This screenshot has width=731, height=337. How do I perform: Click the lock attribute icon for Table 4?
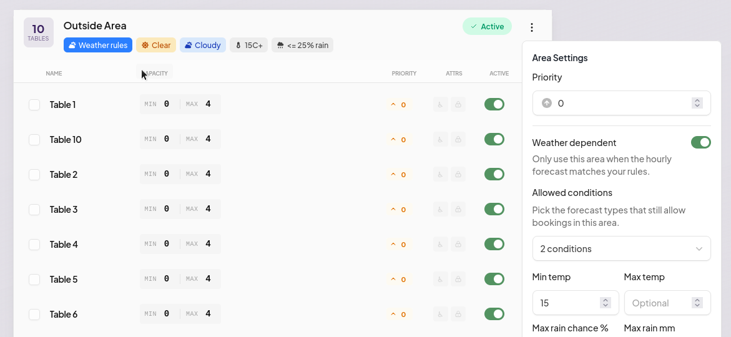tap(458, 244)
